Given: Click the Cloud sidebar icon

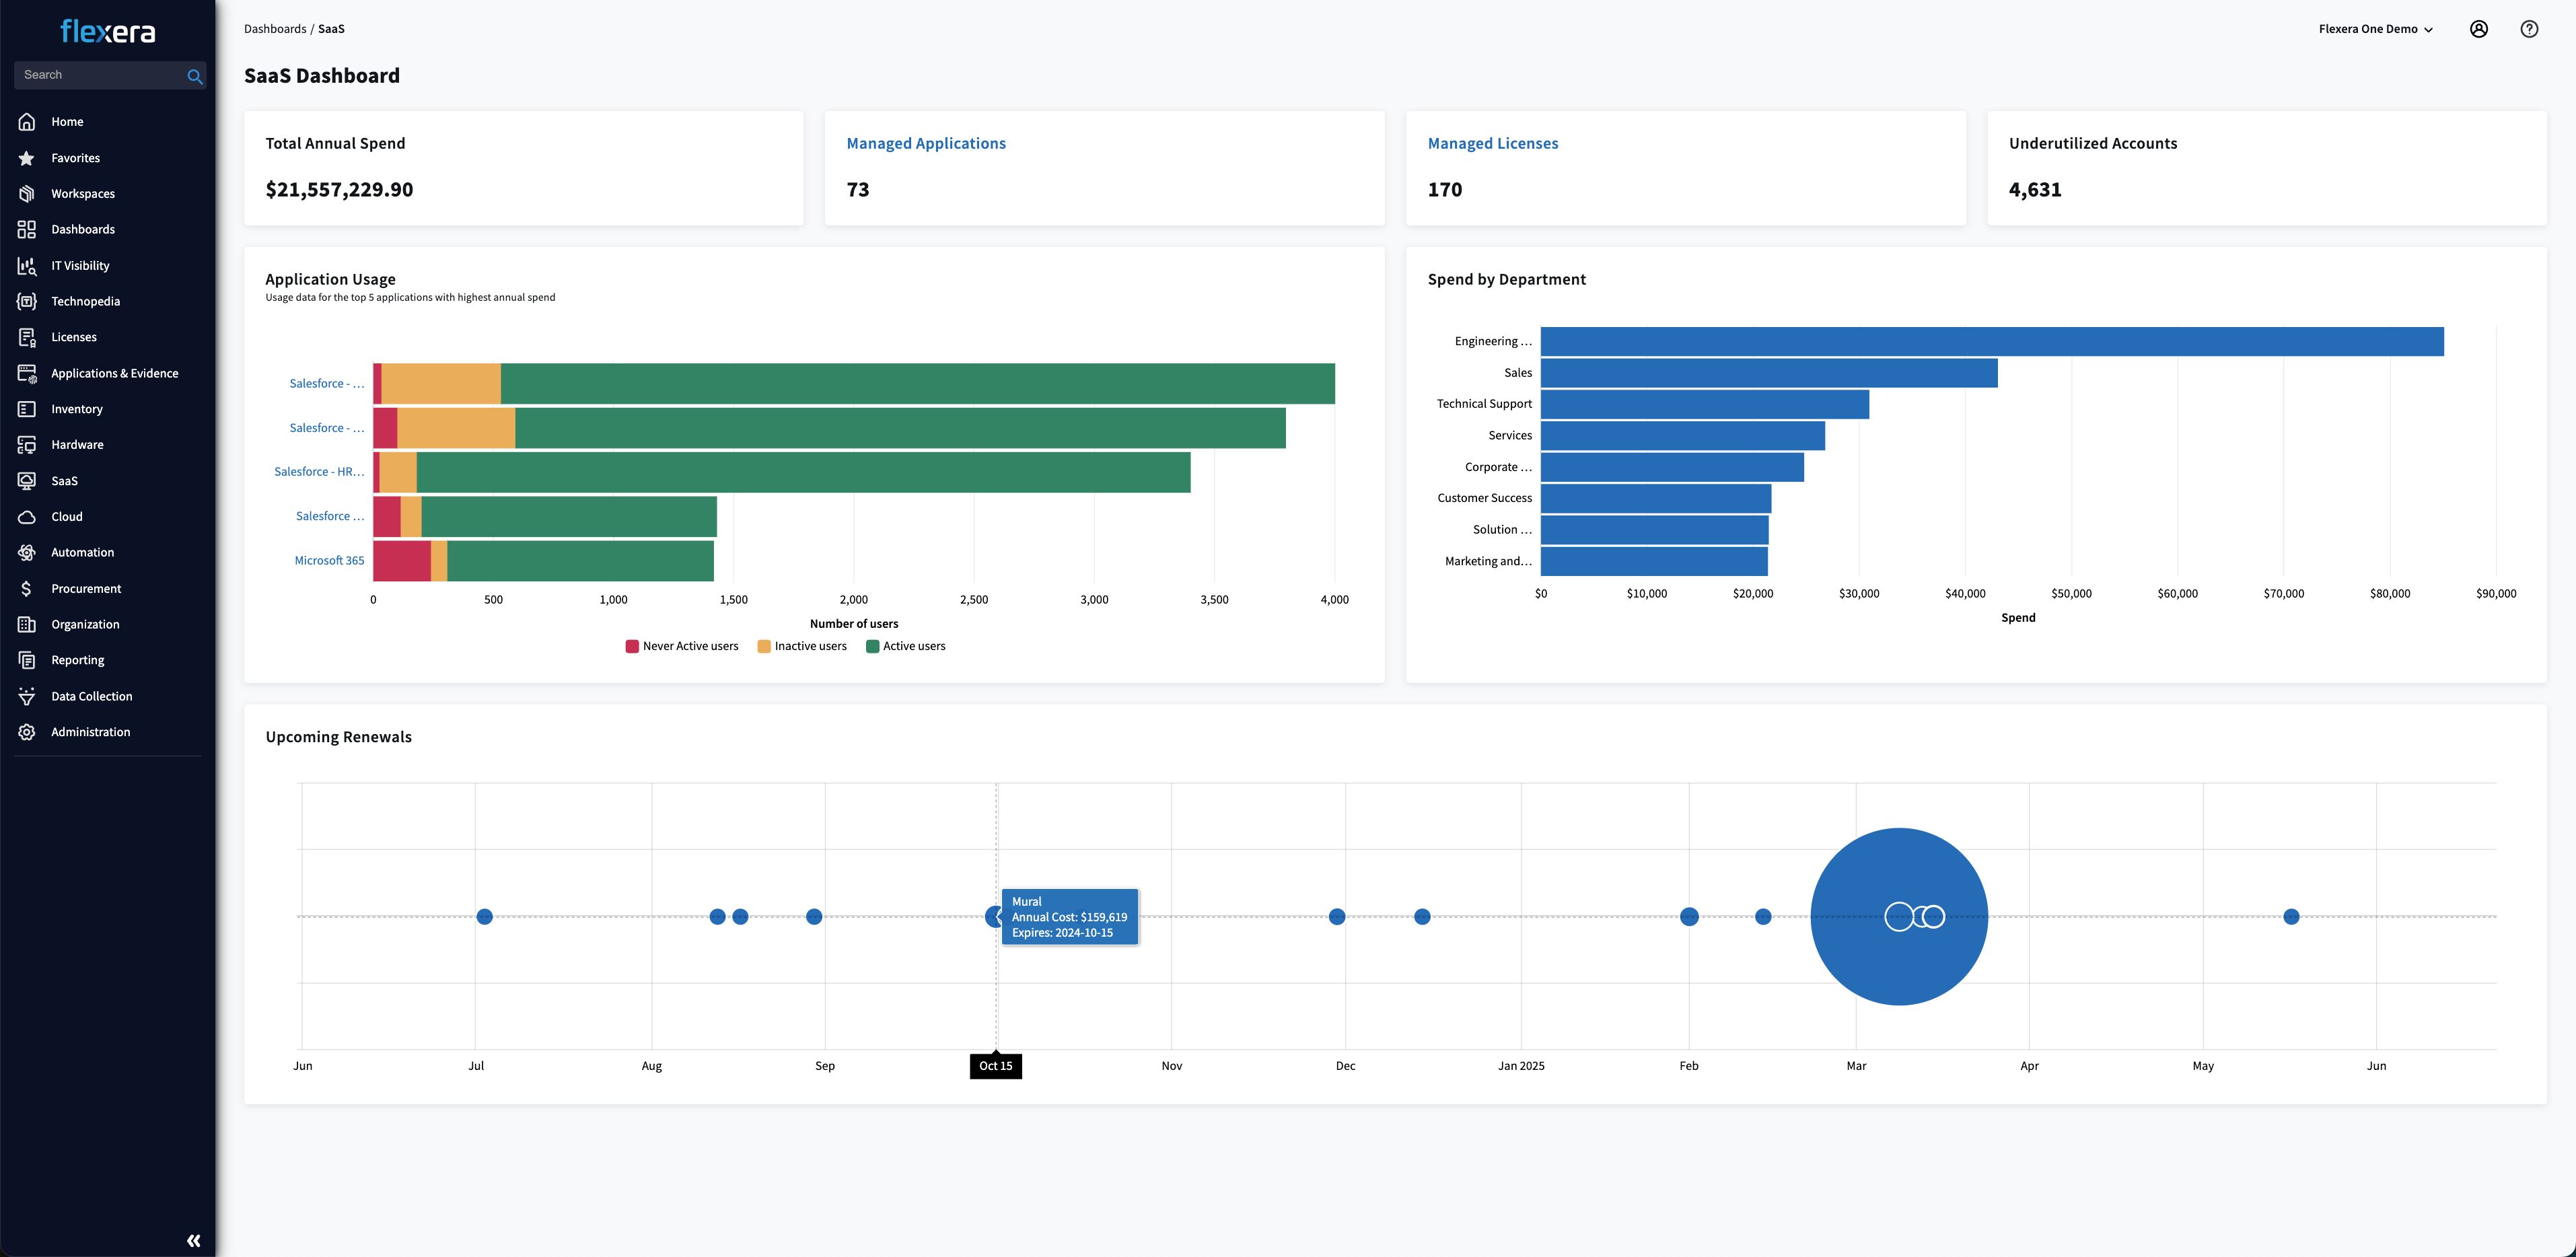Looking at the screenshot, I should tap(26, 516).
